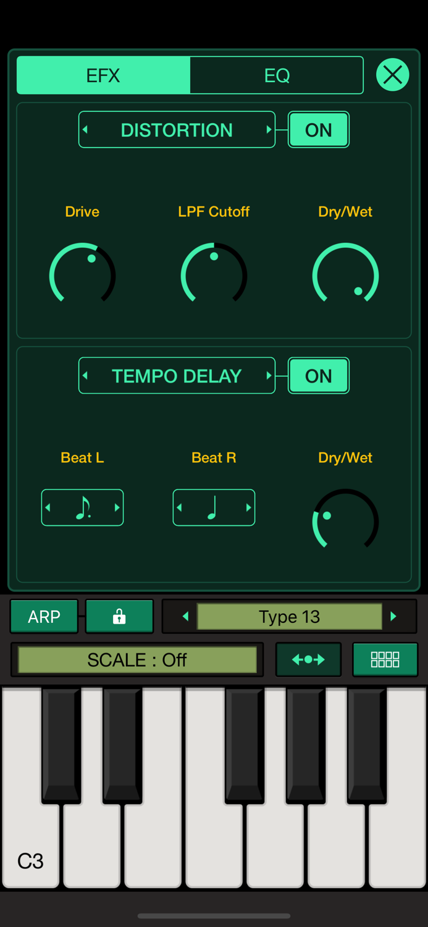Choose next arpeggiator type after Type 13

[393, 616]
